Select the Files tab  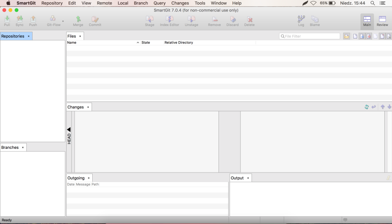click(x=72, y=36)
